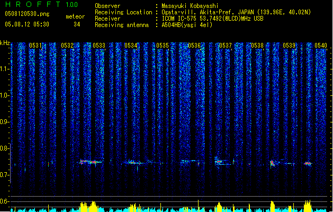Click the antenna text A504HB(yagi 4el)
This screenshot has height=212, width=333.
coord(187,25)
